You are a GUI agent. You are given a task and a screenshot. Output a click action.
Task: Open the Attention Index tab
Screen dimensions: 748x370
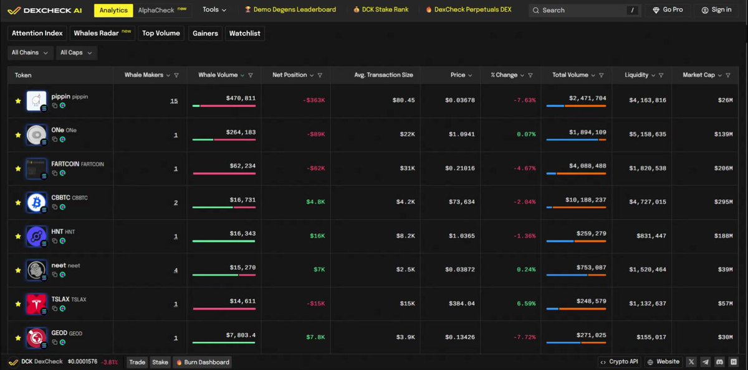[37, 33]
